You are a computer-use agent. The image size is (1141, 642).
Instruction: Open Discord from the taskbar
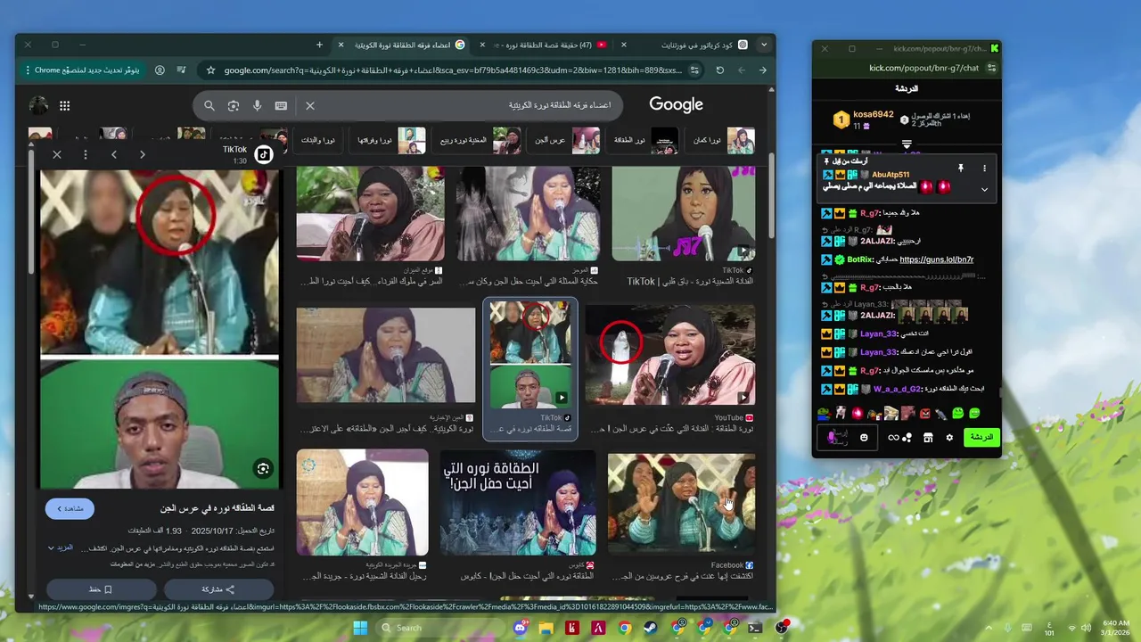pos(521,628)
